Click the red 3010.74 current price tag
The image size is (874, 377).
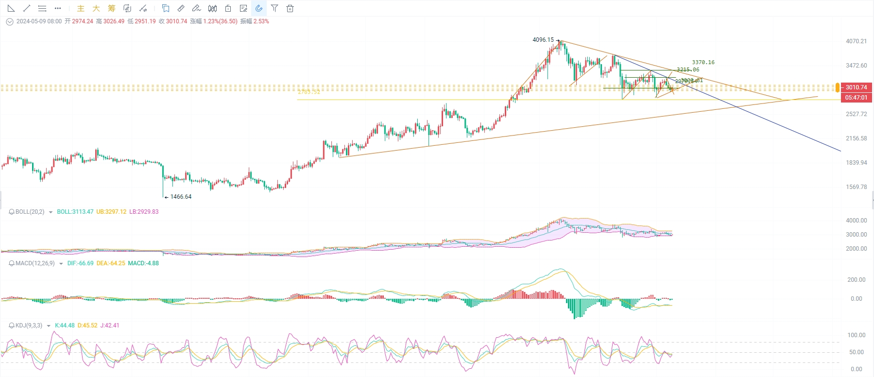coord(856,87)
